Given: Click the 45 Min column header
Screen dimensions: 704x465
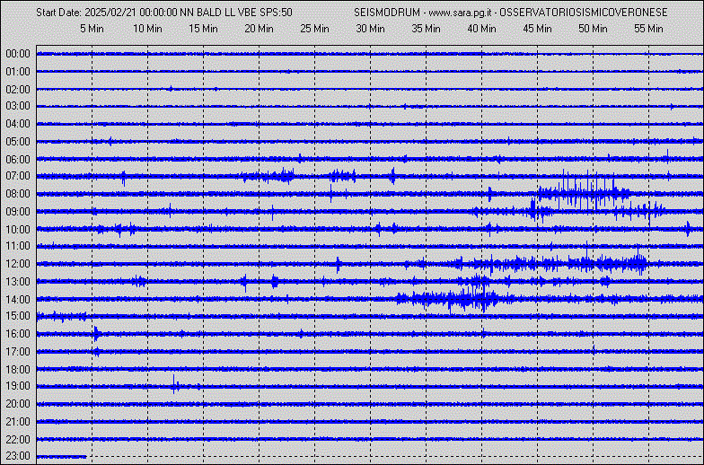Looking at the screenshot, I should tap(537, 29).
